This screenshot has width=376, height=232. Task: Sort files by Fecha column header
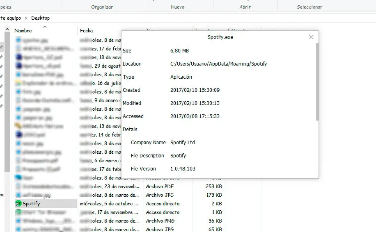tap(86, 31)
